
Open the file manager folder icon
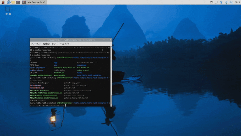coord(13,2)
